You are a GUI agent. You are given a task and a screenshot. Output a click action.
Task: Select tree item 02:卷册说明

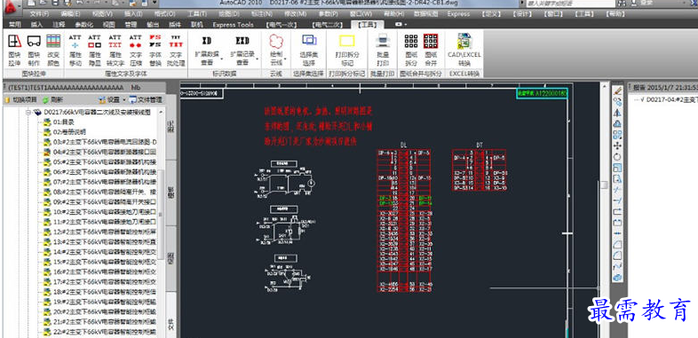(x=69, y=132)
